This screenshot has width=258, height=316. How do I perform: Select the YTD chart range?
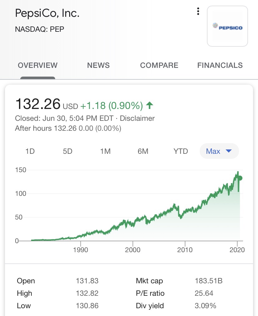pos(181,151)
